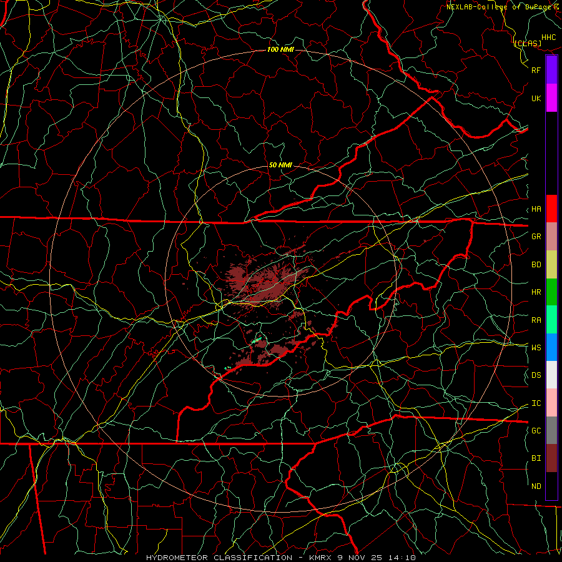Select the GR pink legend swatch
562x562 pixels.
[x=551, y=237]
